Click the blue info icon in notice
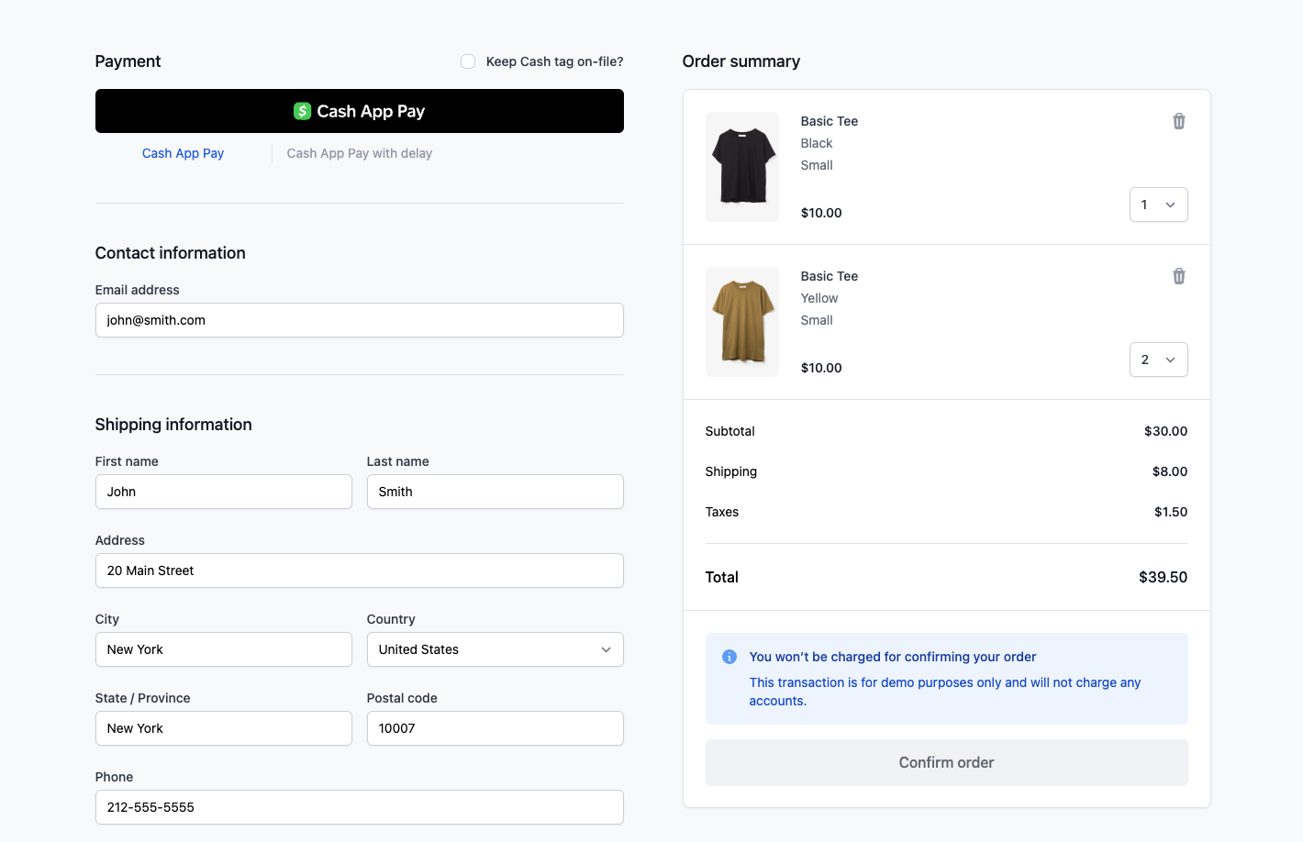This screenshot has height=842, width=1303. (x=729, y=657)
